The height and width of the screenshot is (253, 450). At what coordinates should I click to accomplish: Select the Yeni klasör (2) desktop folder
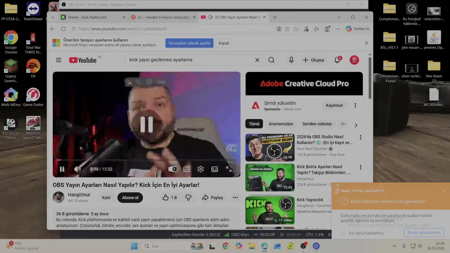(x=434, y=71)
